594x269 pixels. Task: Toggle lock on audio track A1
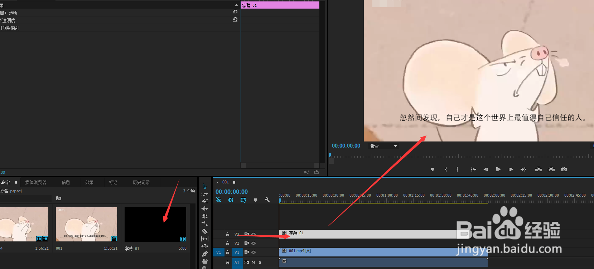point(228,263)
